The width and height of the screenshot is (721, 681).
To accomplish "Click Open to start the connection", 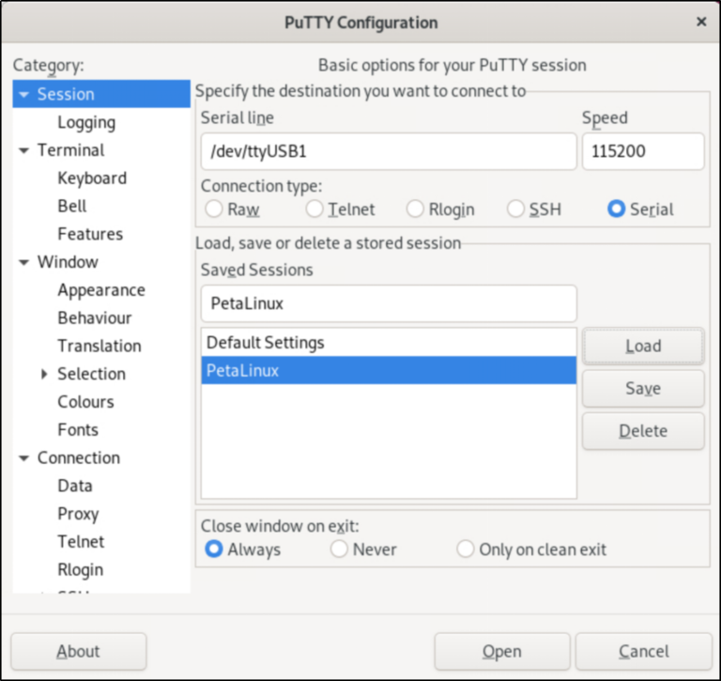I will (x=501, y=651).
